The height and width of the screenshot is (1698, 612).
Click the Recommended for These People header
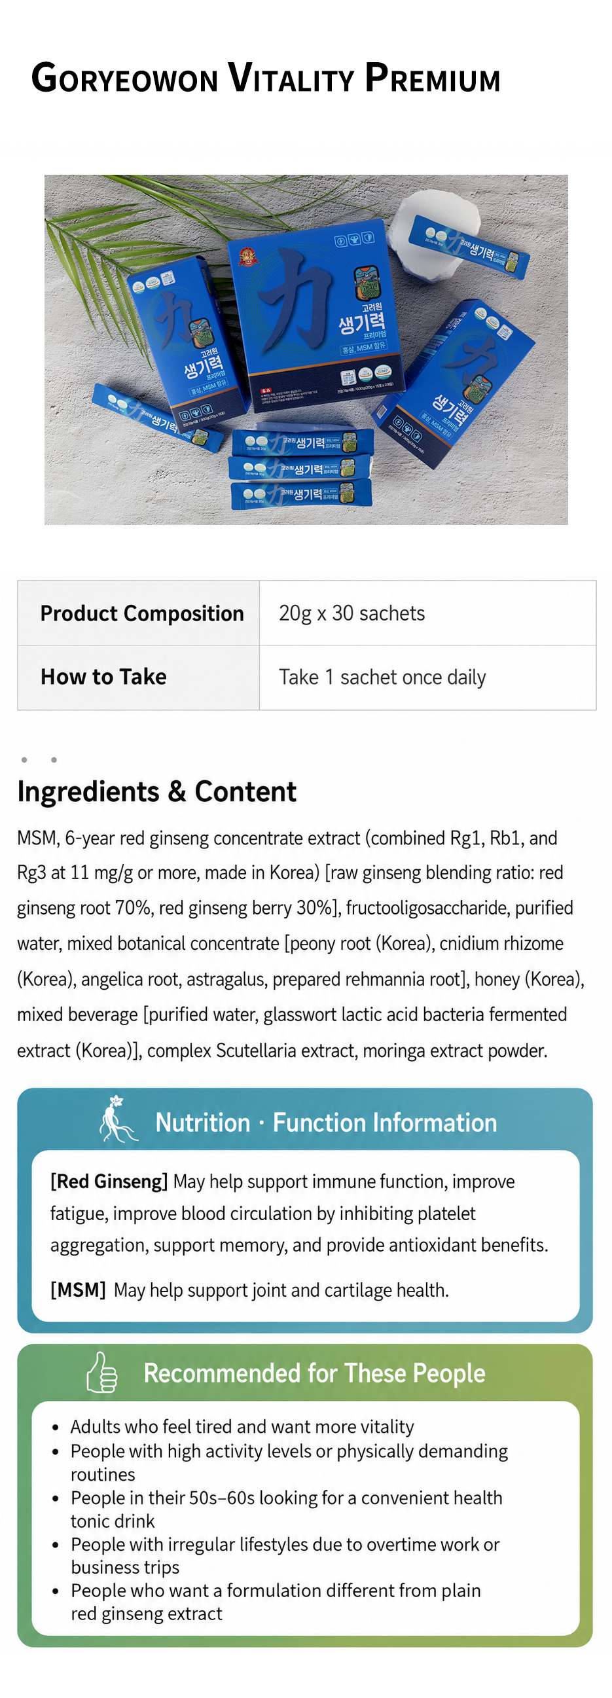(314, 1373)
